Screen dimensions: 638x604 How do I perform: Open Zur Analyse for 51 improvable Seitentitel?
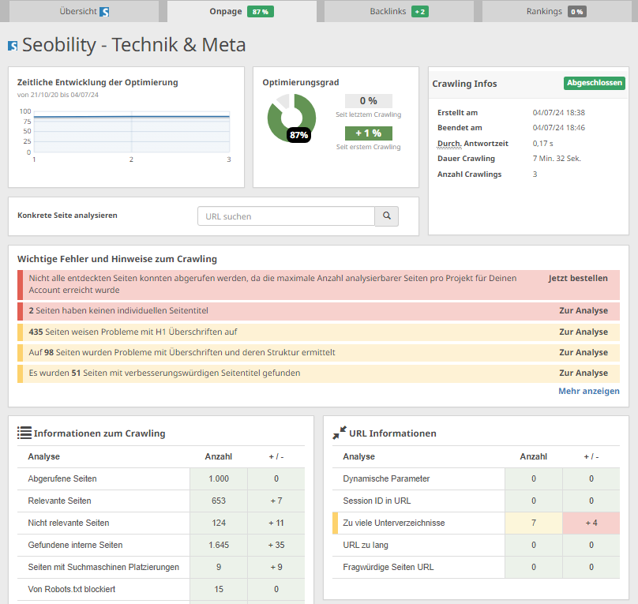click(584, 373)
